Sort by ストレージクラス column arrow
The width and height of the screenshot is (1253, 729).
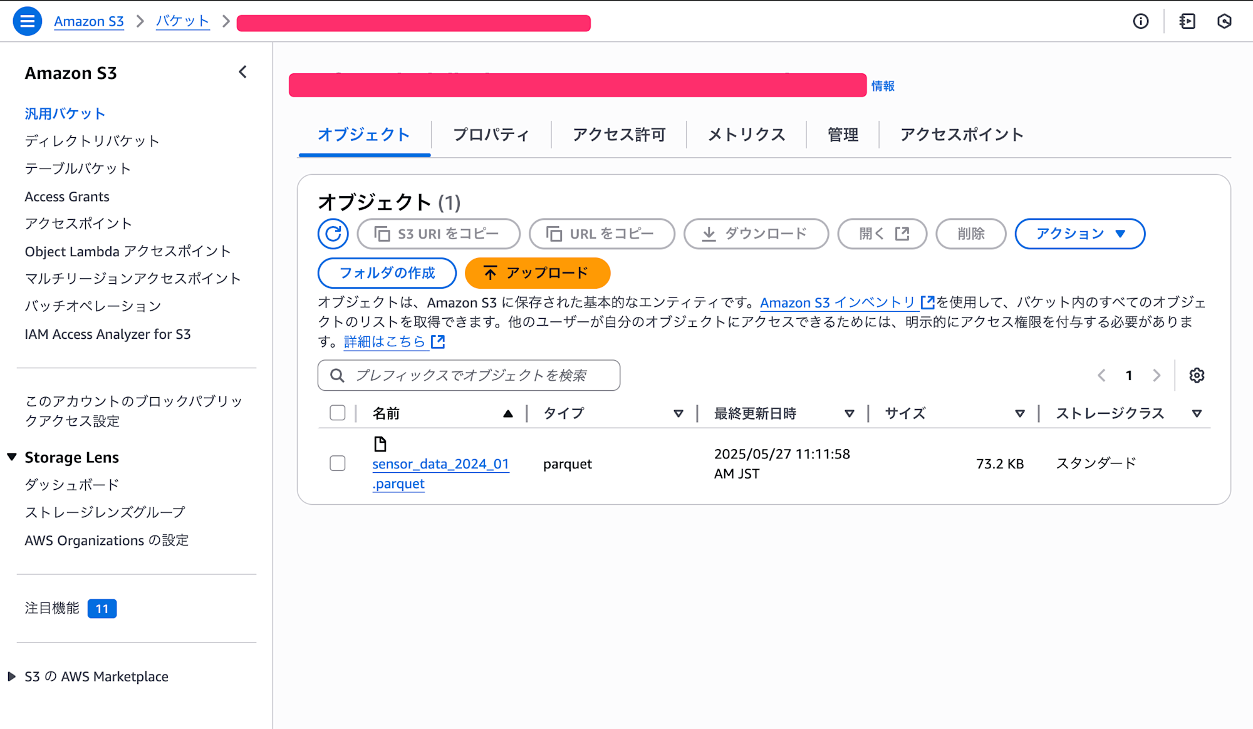[x=1197, y=413]
